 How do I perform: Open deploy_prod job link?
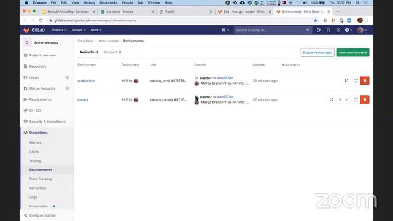pyautogui.click(x=169, y=80)
